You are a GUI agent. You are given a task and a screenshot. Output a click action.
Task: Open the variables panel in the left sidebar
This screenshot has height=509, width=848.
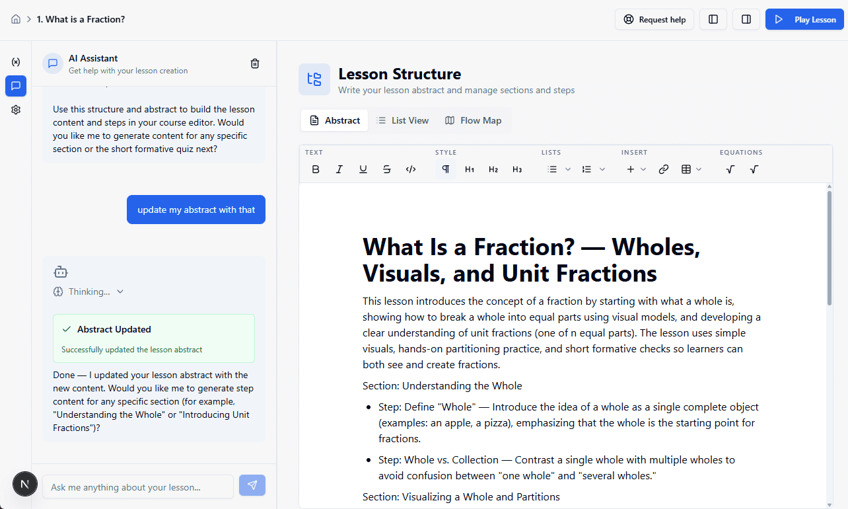tap(15, 61)
